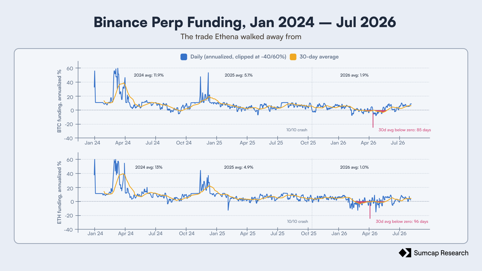The width and height of the screenshot is (482, 271).
Task: Click 'Apr 26' tick on BTC chart
Action: tap(368, 143)
